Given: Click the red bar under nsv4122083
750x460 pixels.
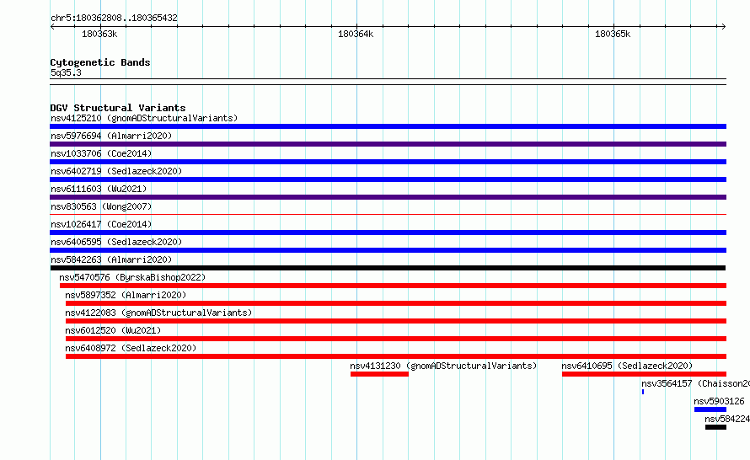Looking at the screenshot, I should [x=396, y=321].
